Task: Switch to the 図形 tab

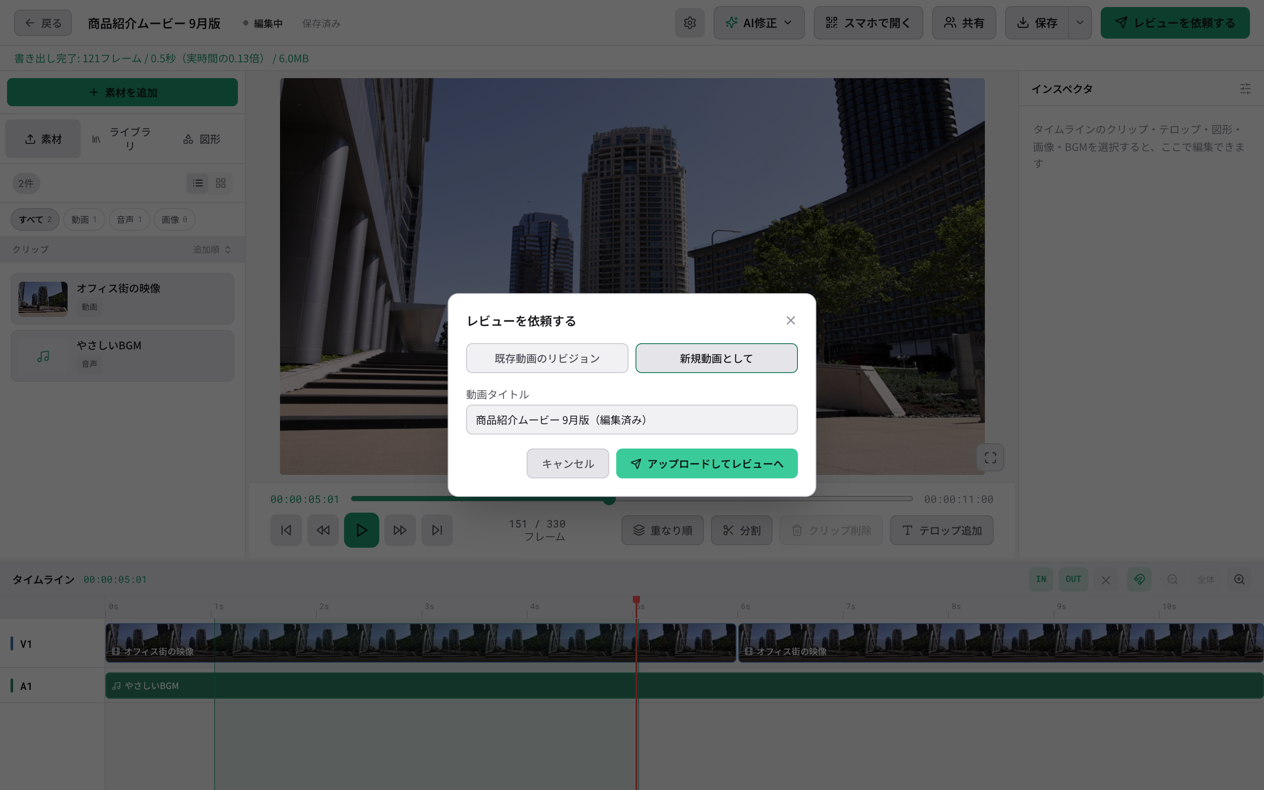Action: (201, 139)
